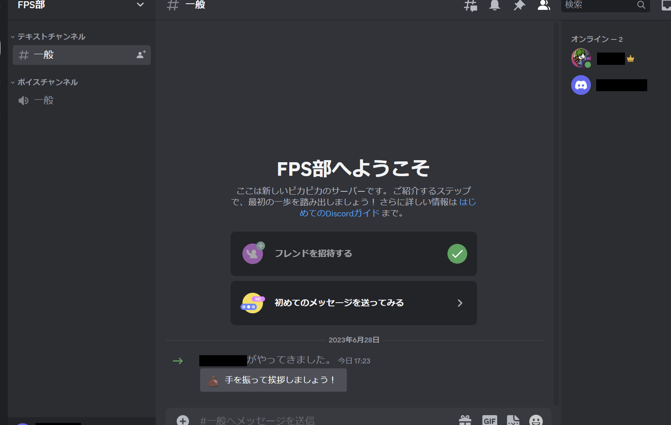Click 手を振って挨拶しましょう！ button

coord(273,380)
